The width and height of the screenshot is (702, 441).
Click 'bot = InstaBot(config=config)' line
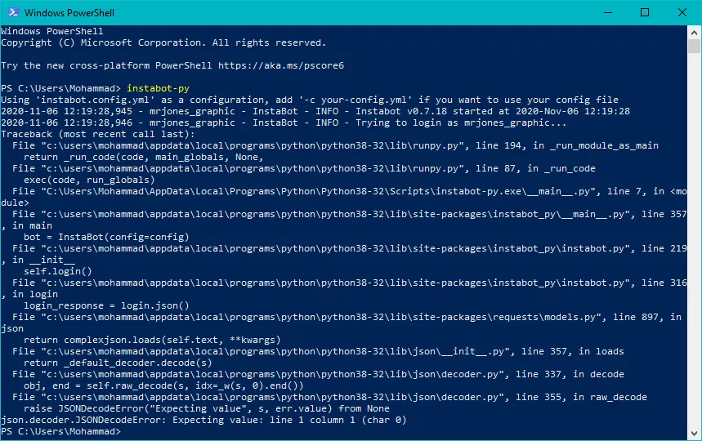[x=106, y=237]
